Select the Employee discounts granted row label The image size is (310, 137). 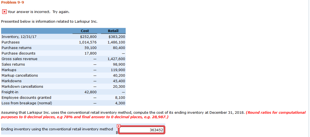tap(26, 97)
